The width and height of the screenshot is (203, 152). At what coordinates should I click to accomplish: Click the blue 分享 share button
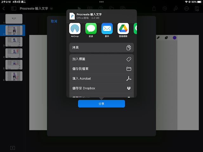(101, 104)
